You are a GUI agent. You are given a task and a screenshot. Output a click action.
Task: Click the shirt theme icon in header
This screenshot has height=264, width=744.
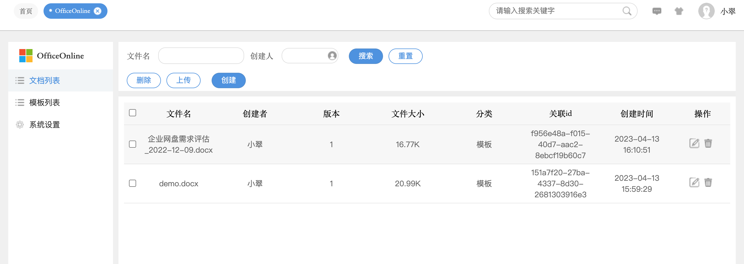click(678, 11)
